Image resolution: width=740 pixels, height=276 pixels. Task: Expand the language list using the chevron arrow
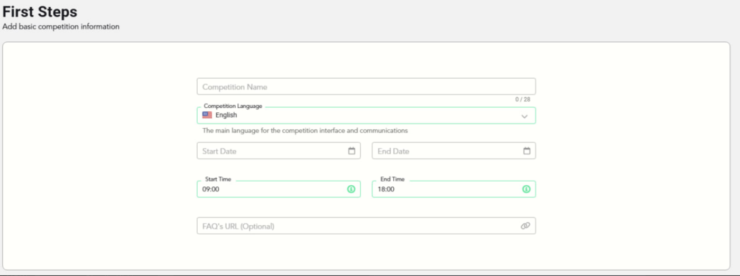point(524,116)
